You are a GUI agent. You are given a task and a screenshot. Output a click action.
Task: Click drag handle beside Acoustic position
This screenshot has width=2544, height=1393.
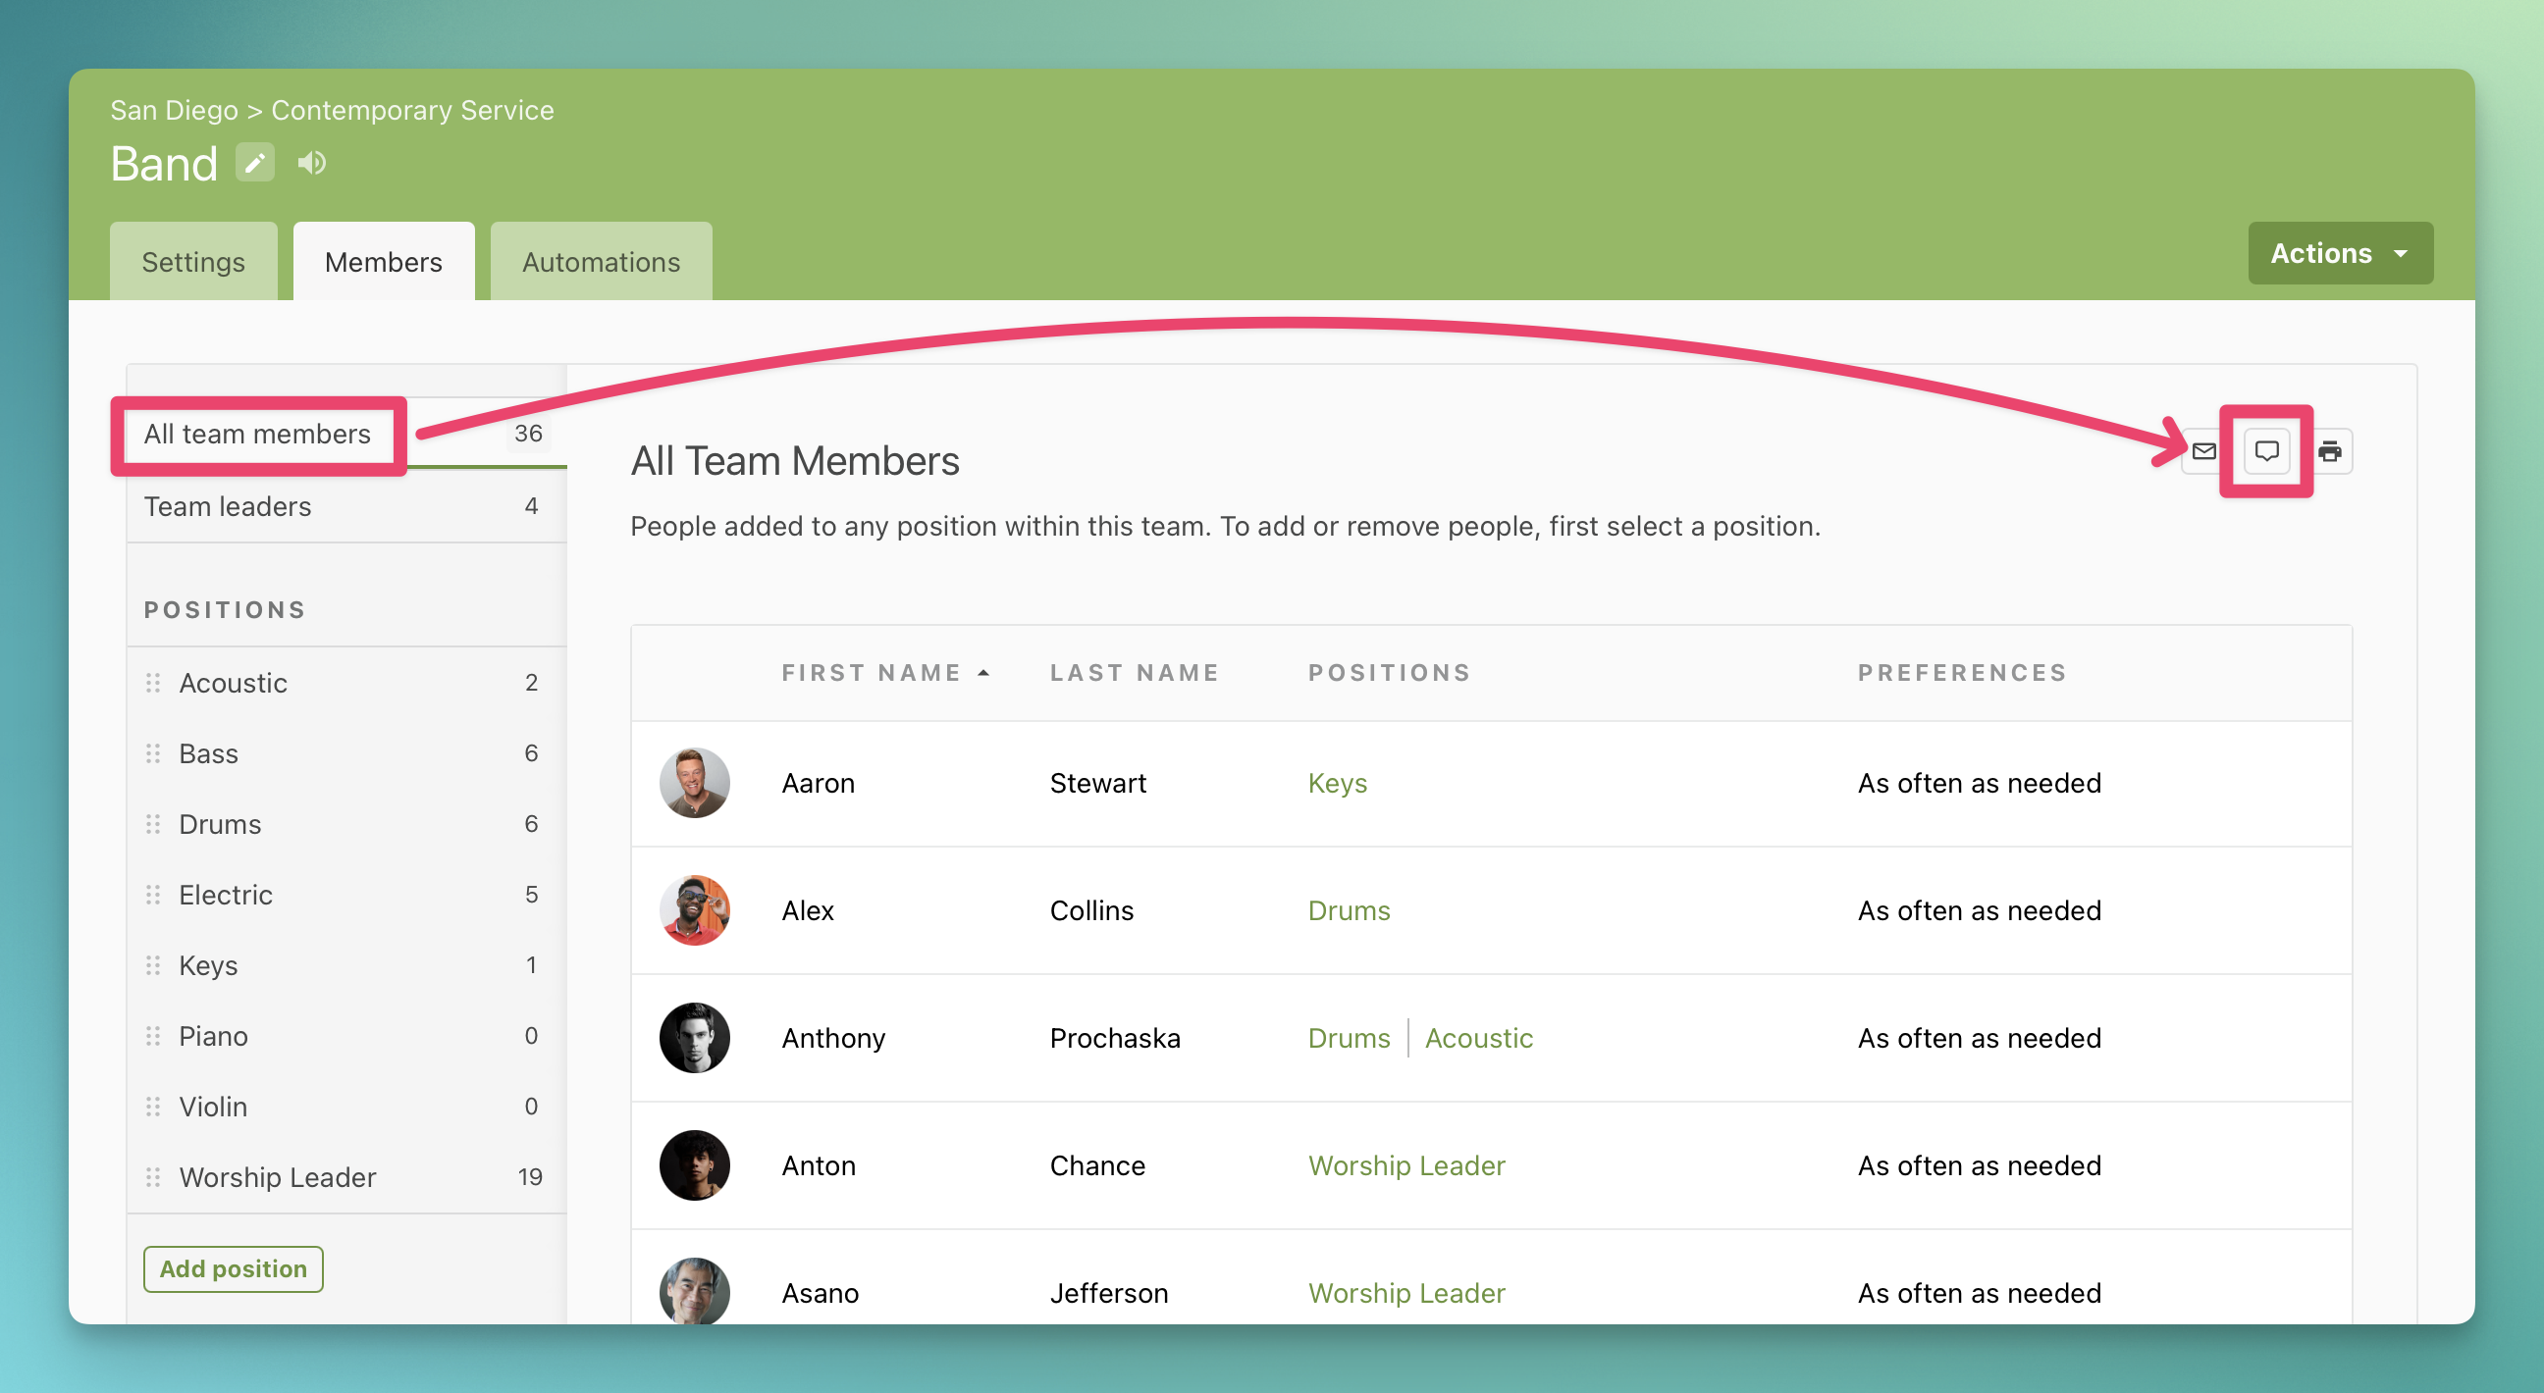click(153, 683)
